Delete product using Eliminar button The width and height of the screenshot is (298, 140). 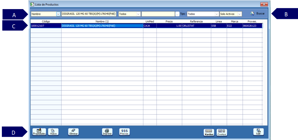73,132
